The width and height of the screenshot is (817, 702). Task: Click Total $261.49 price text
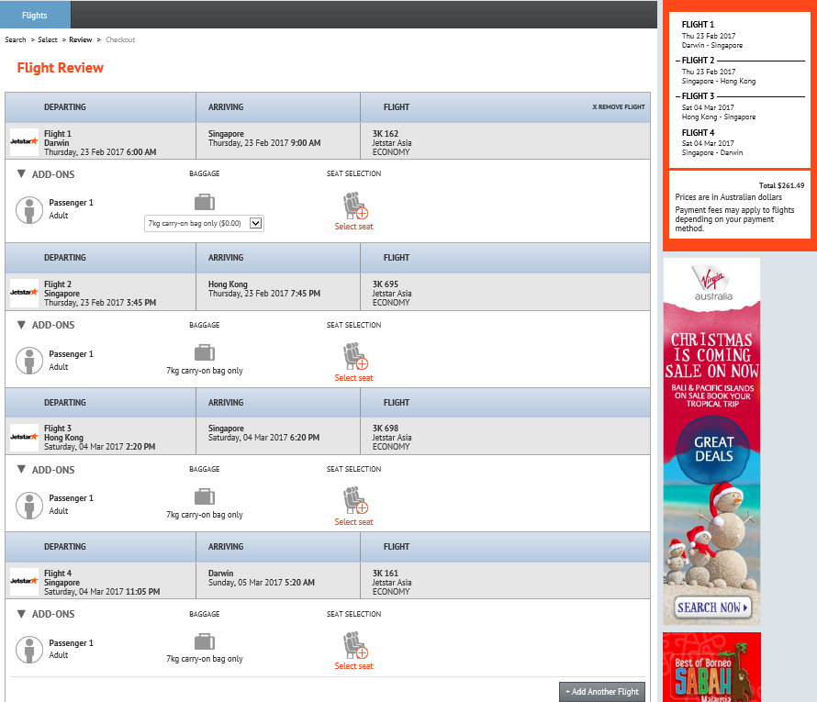point(781,185)
